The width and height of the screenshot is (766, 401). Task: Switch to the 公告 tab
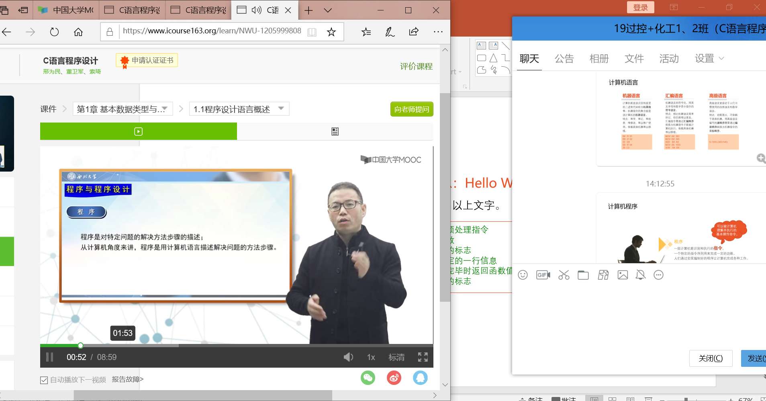point(564,59)
